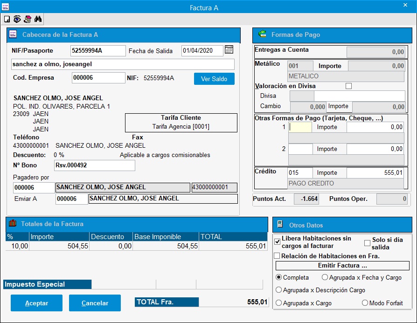The height and width of the screenshot is (323, 417).
Task: Click the Tarifa Cliente box
Action: 181,123
